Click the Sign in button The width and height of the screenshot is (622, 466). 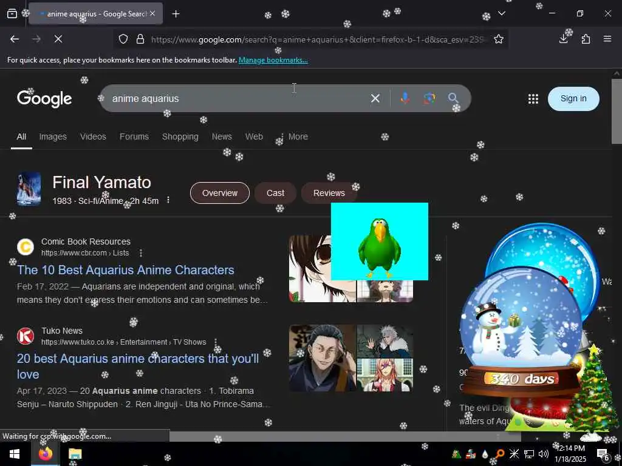pyautogui.click(x=573, y=99)
